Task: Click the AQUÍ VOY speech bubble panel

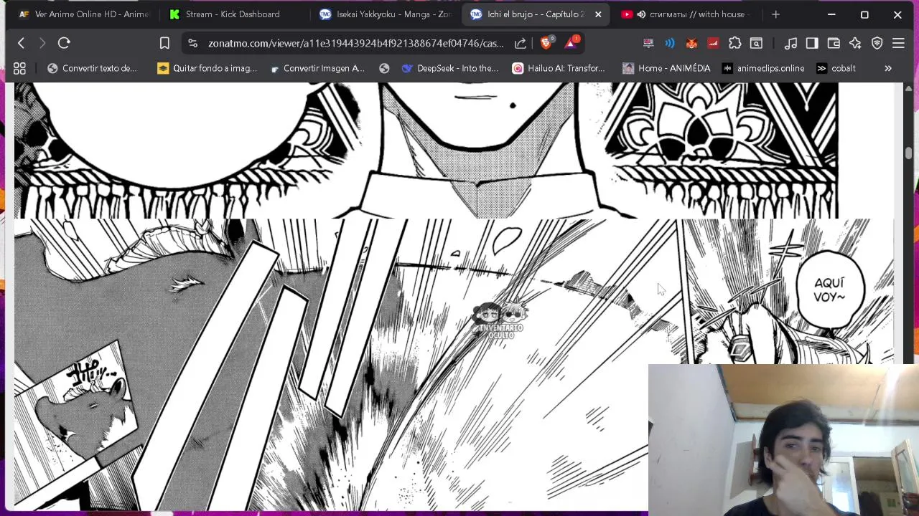Action: click(829, 291)
